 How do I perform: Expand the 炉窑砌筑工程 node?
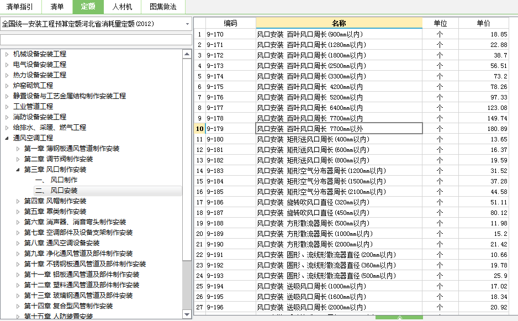7,86
